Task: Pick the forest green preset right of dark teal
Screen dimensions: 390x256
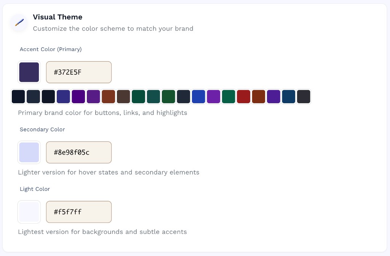Action: [x=168, y=96]
